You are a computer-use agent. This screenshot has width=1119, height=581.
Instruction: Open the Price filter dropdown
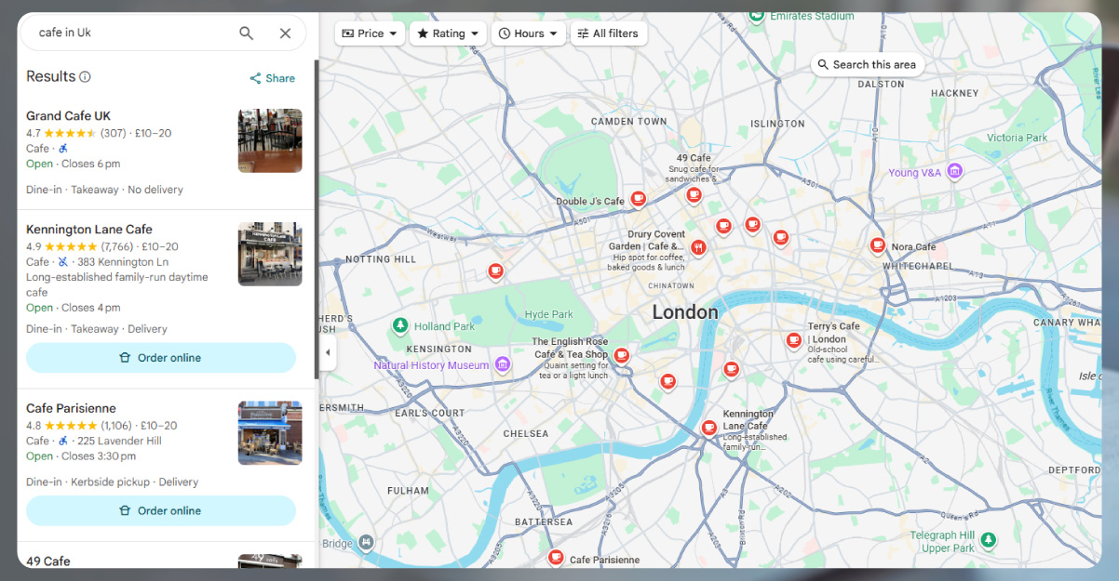[x=370, y=33]
